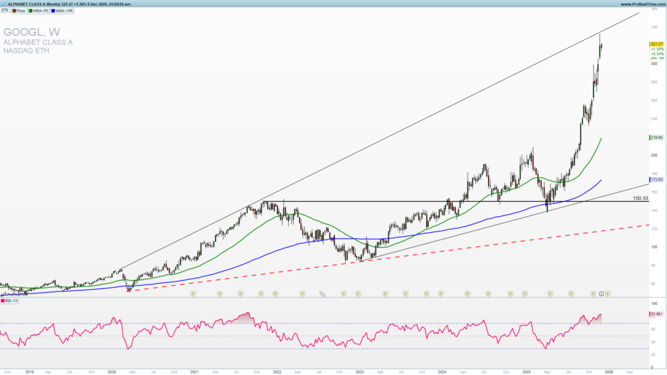Click the 150.33 horizontal level label

click(641, 199)
